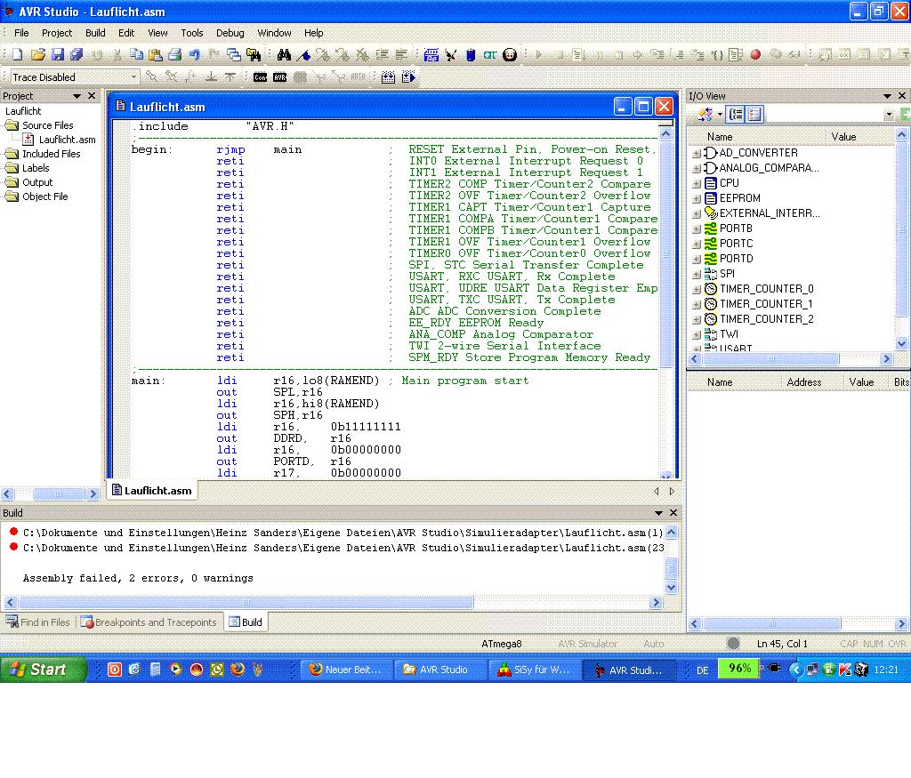Open the Build pane options arrow
911x778 pixels.
[659, 513]
